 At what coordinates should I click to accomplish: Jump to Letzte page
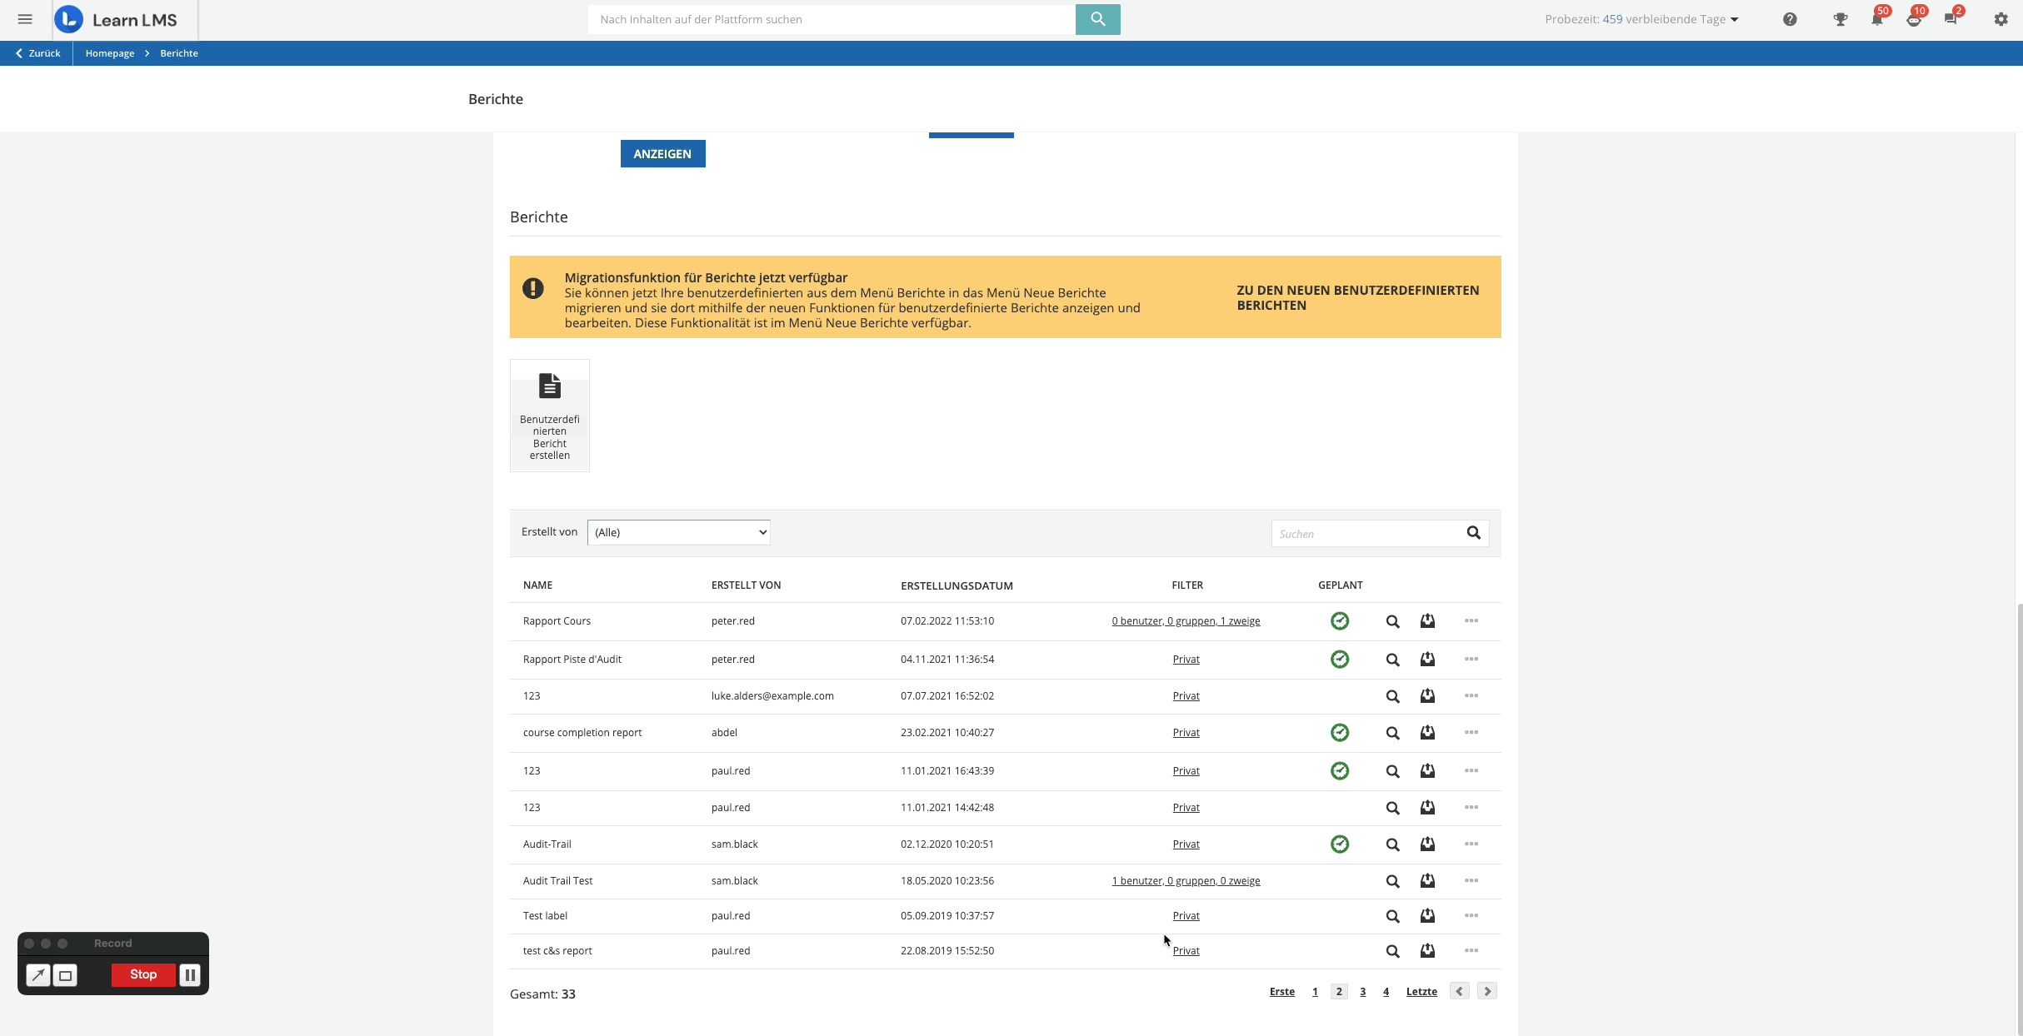(x=1421, y=992)
